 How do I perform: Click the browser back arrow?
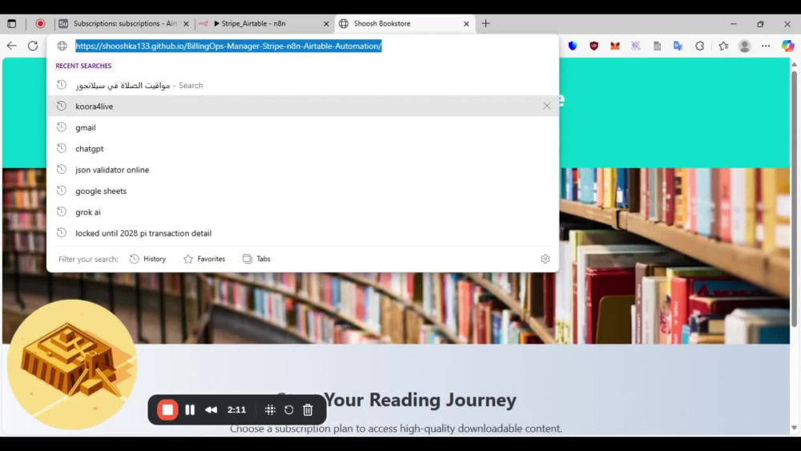11,46
